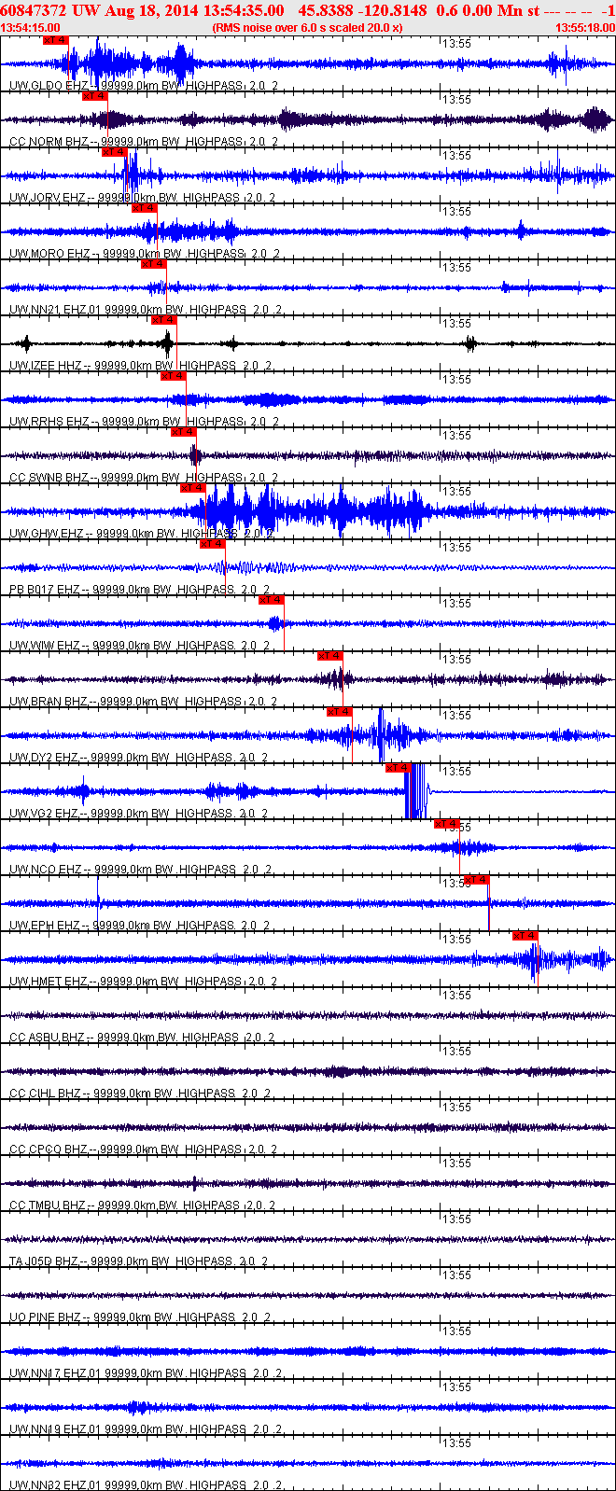Select the UW.WIW EHZ trace label
The image size is (616, 1491).
coord(140,646)
